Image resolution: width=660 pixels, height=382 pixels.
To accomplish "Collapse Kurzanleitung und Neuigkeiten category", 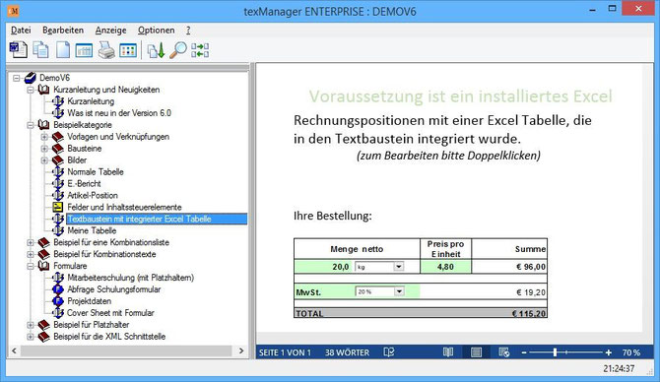I will (31, 90).
